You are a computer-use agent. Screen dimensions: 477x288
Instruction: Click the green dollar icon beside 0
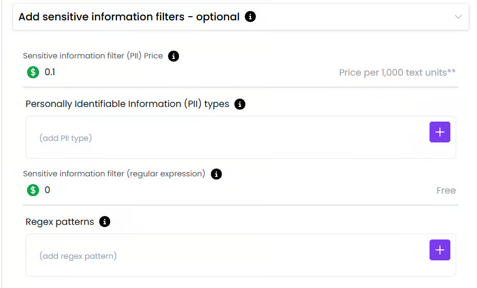(x=33, y=190)
